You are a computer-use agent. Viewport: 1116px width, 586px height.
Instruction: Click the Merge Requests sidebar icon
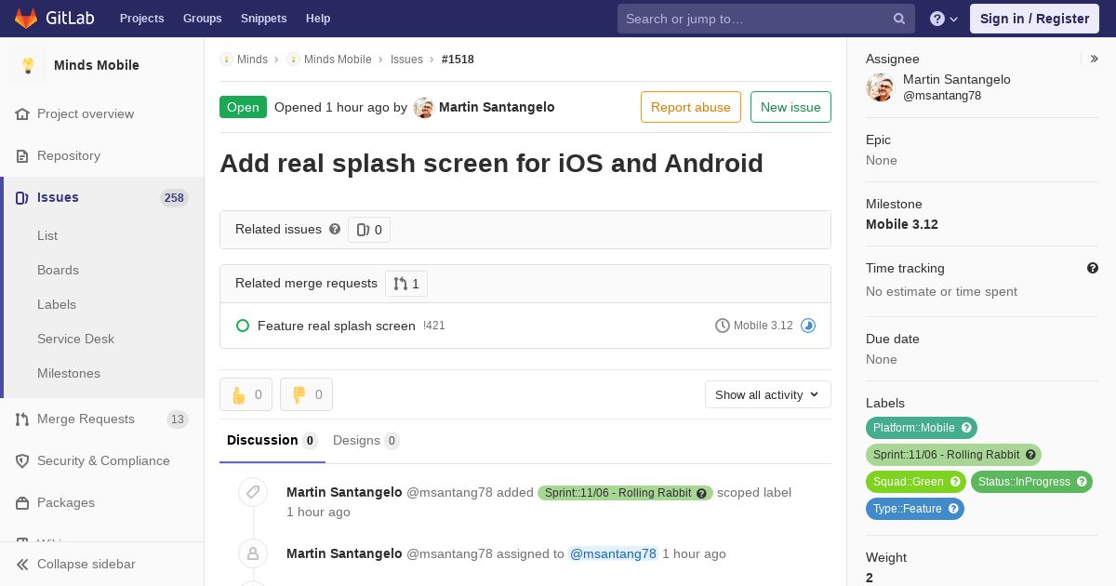pos(22,419)
